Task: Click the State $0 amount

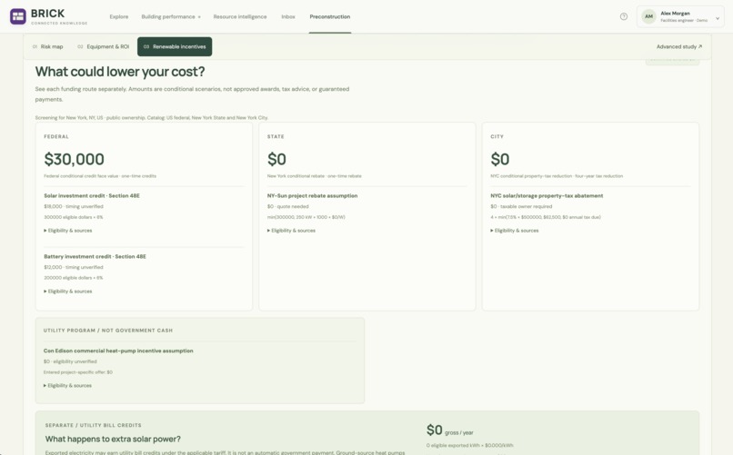Action: 276,159
